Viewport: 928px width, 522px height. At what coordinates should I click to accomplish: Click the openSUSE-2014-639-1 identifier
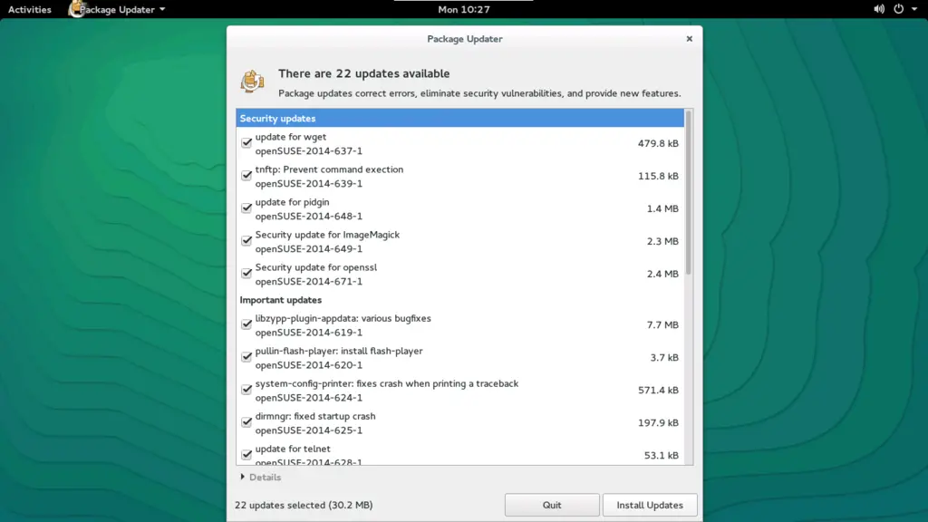[x=309, y=183]
